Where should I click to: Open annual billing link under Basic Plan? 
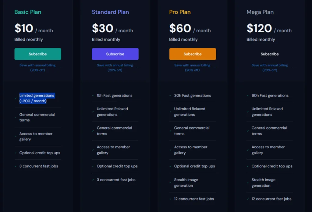pyautogui.click(x=37, y=68)
